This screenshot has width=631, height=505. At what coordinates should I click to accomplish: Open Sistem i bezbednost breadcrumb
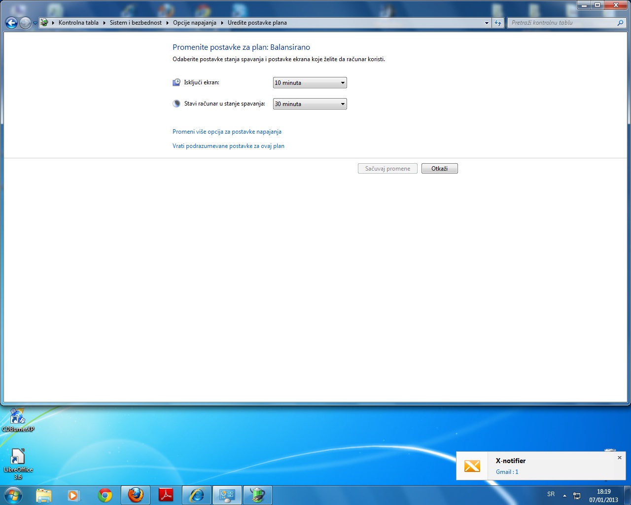[x=136, y=23]
